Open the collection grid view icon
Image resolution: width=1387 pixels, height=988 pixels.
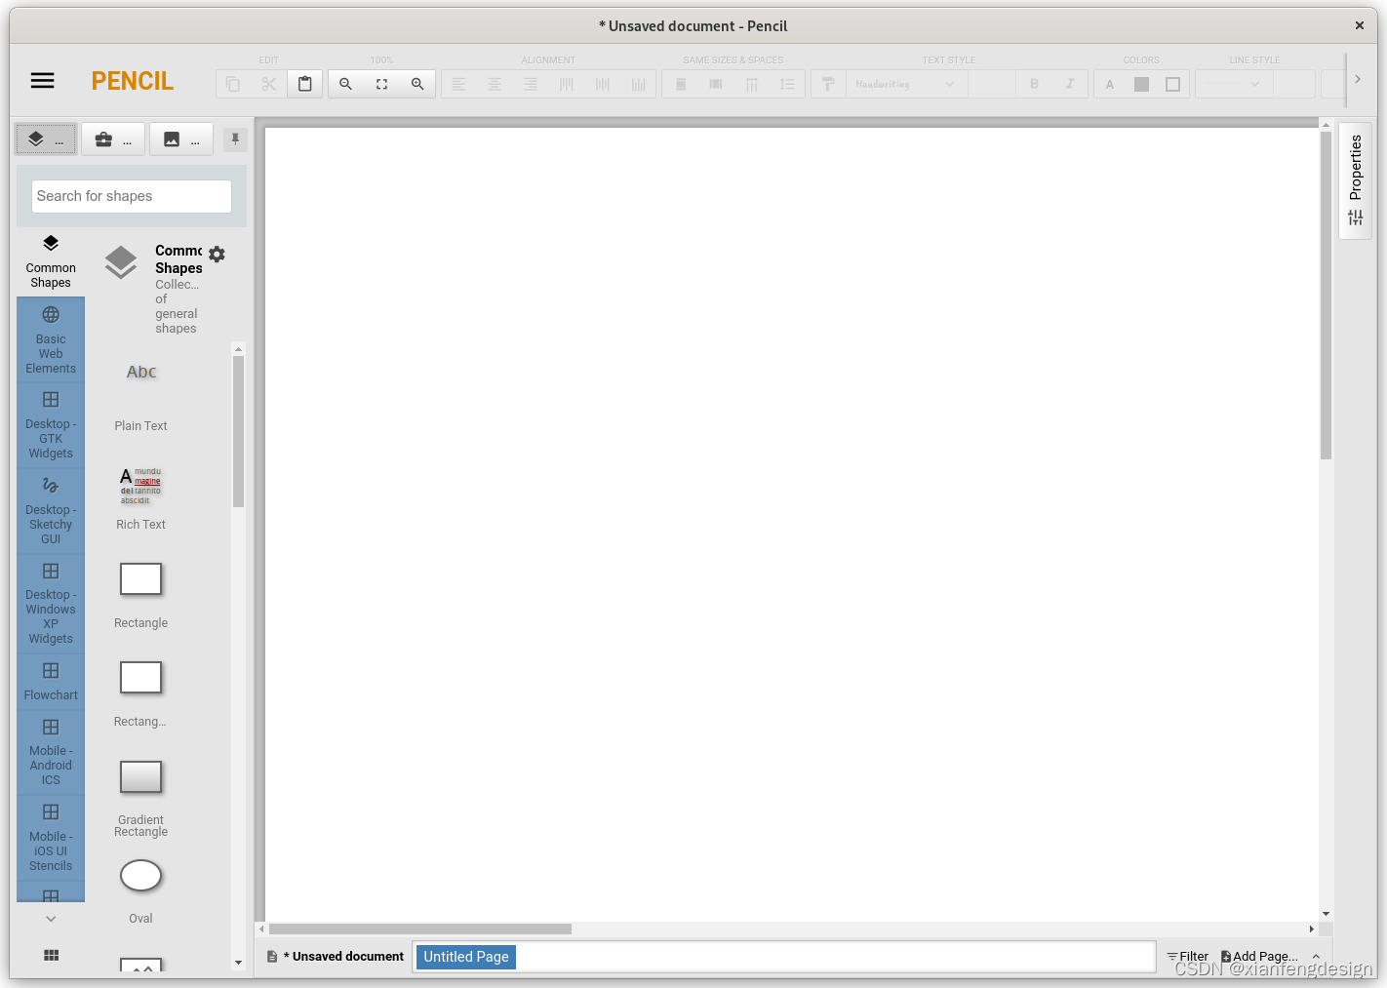pyautogui.click(x=51, y=956)
